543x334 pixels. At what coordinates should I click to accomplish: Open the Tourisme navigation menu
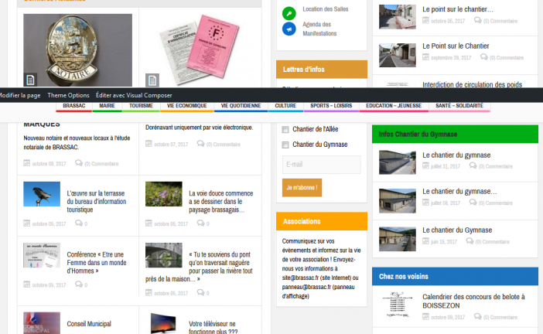[x=141, y=105]
